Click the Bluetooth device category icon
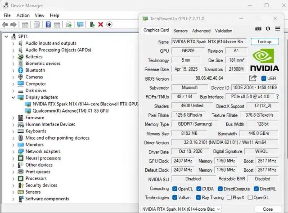288x213 pixels. tap(21, 70)
